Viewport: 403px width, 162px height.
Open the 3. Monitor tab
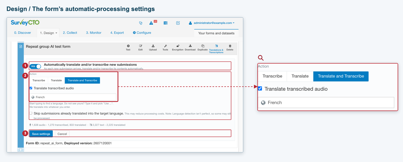point(94,33)
